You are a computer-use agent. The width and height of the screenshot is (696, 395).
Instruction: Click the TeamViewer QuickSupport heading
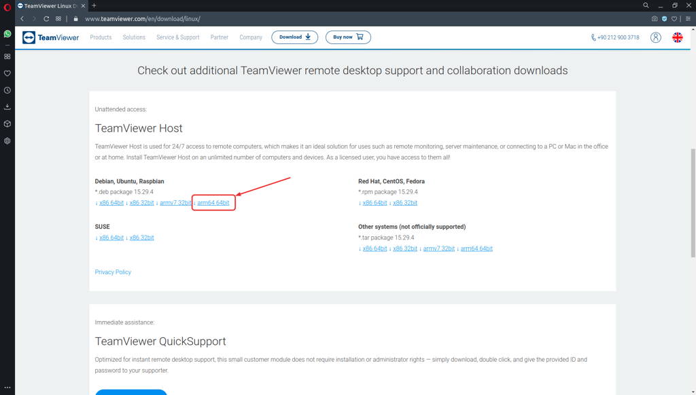[x=160, y=341]
